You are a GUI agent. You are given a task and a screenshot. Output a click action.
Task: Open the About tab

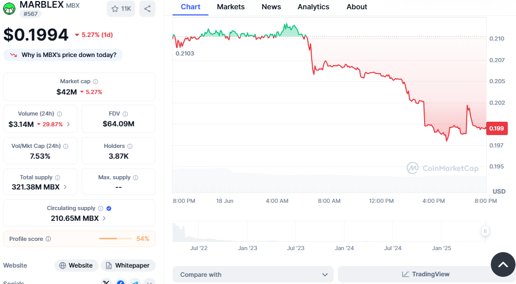pyautogui.click(x=357, y=7)
